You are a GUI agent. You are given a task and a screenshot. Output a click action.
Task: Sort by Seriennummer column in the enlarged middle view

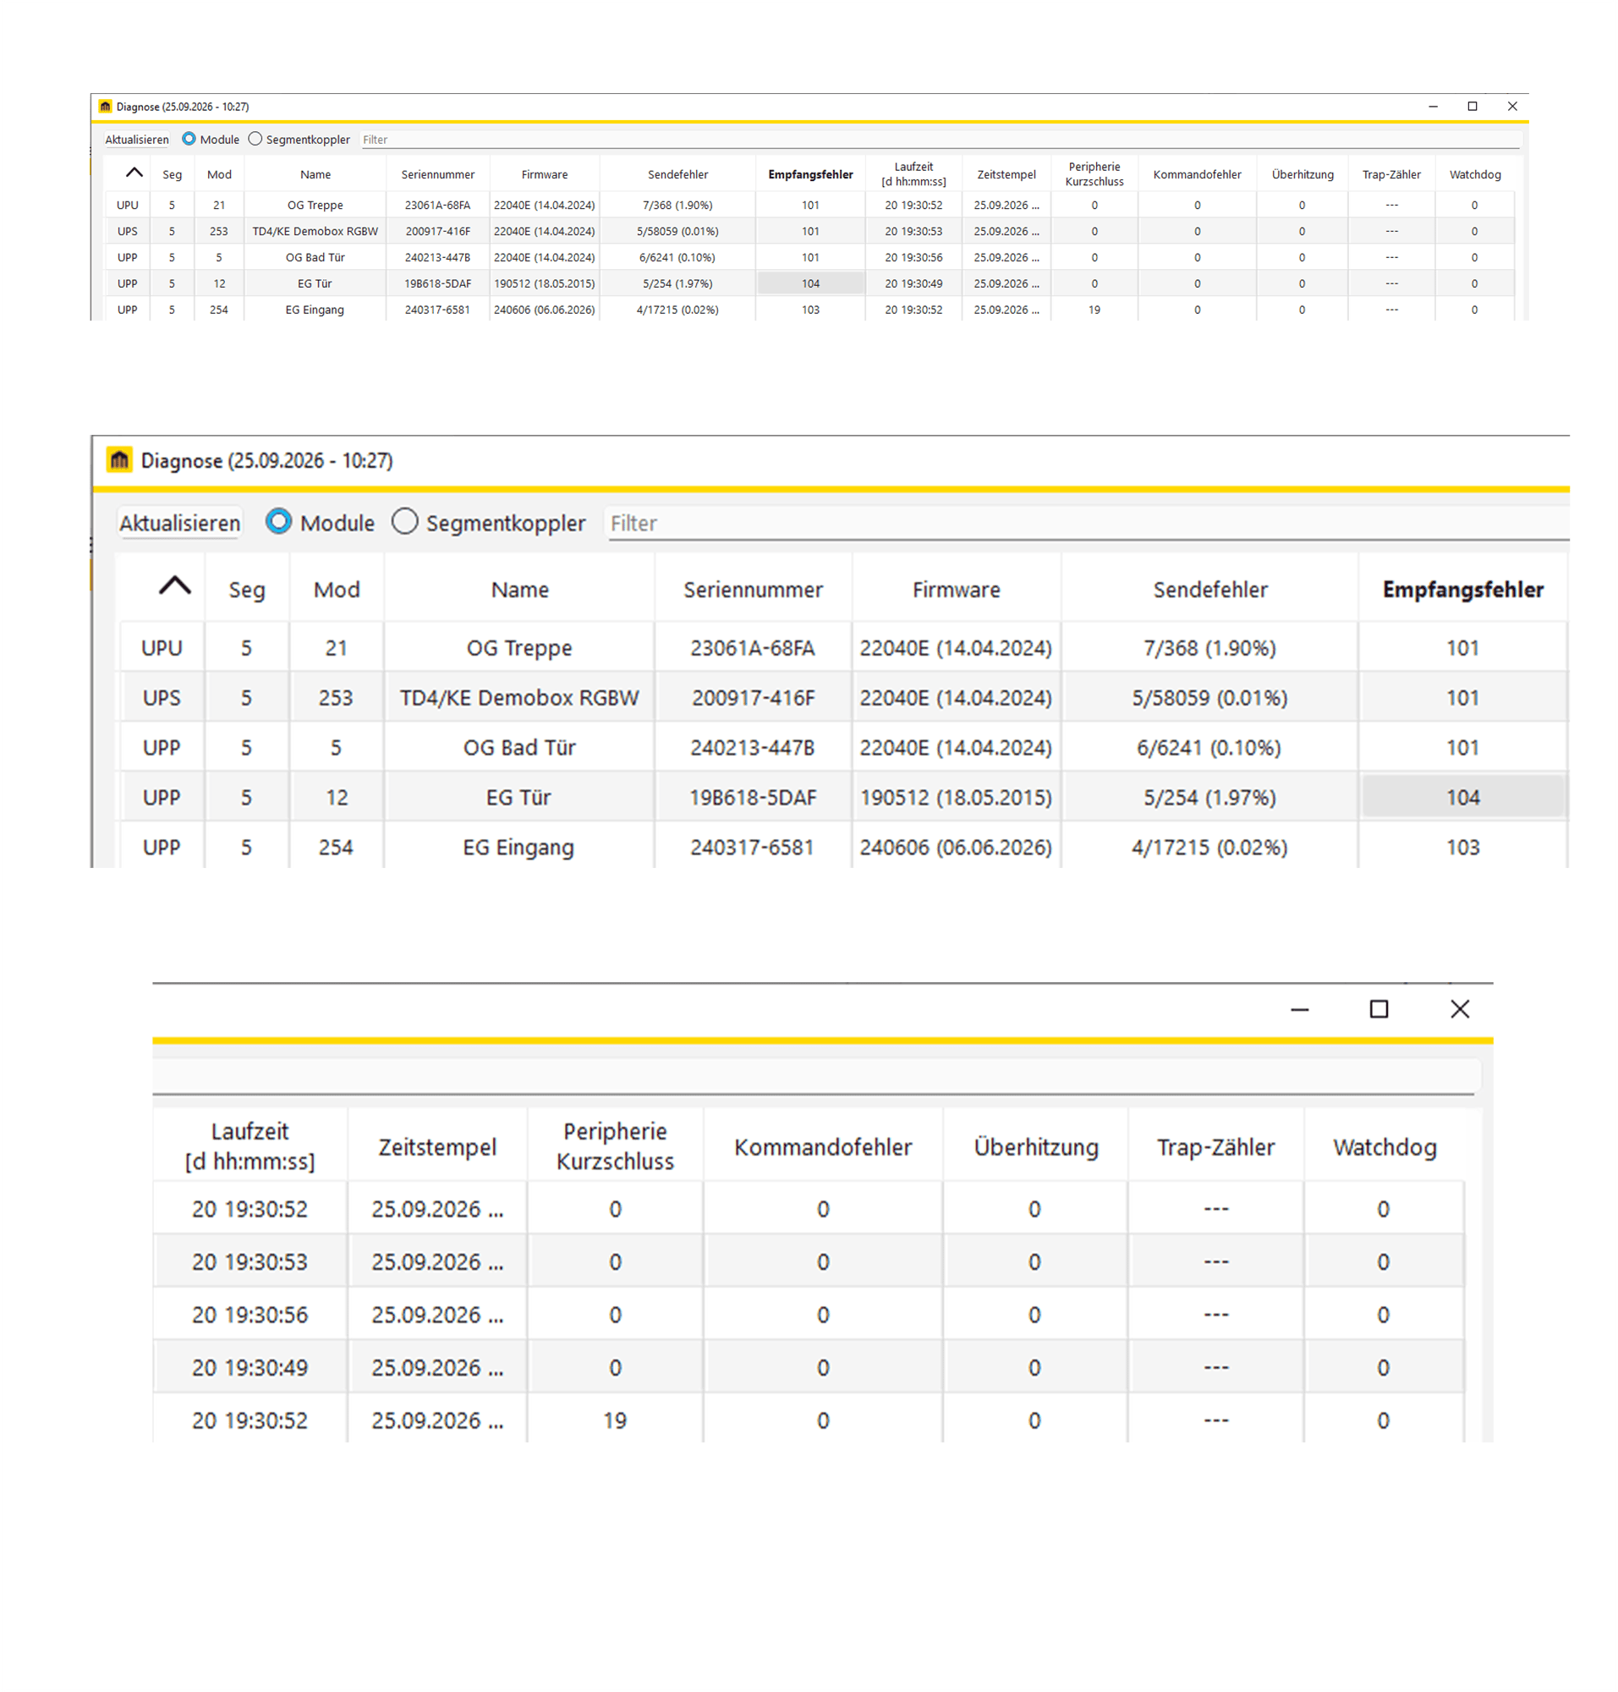[x=753, y=590]
